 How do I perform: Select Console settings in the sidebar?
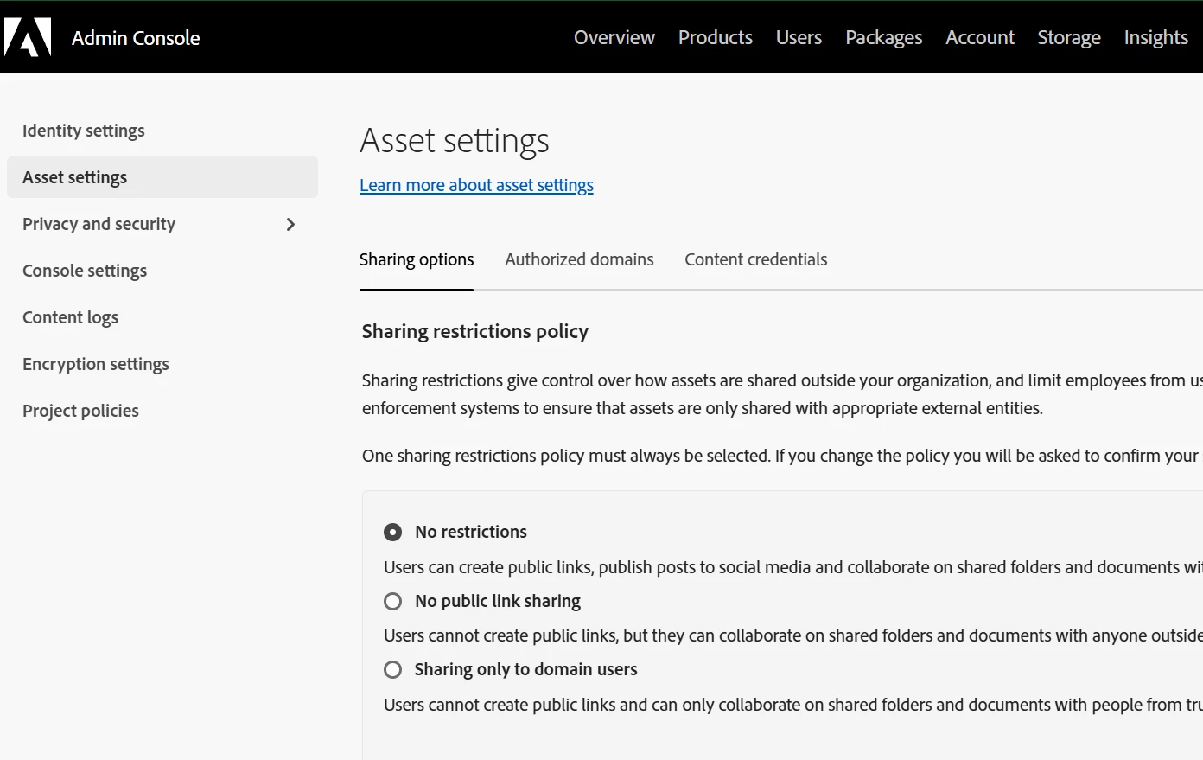(85, 271)
